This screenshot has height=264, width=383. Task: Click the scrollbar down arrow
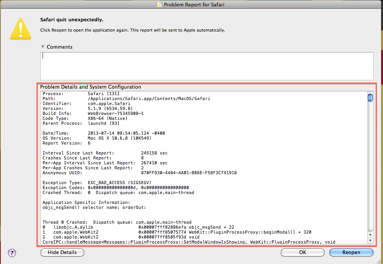coord(370,240)
